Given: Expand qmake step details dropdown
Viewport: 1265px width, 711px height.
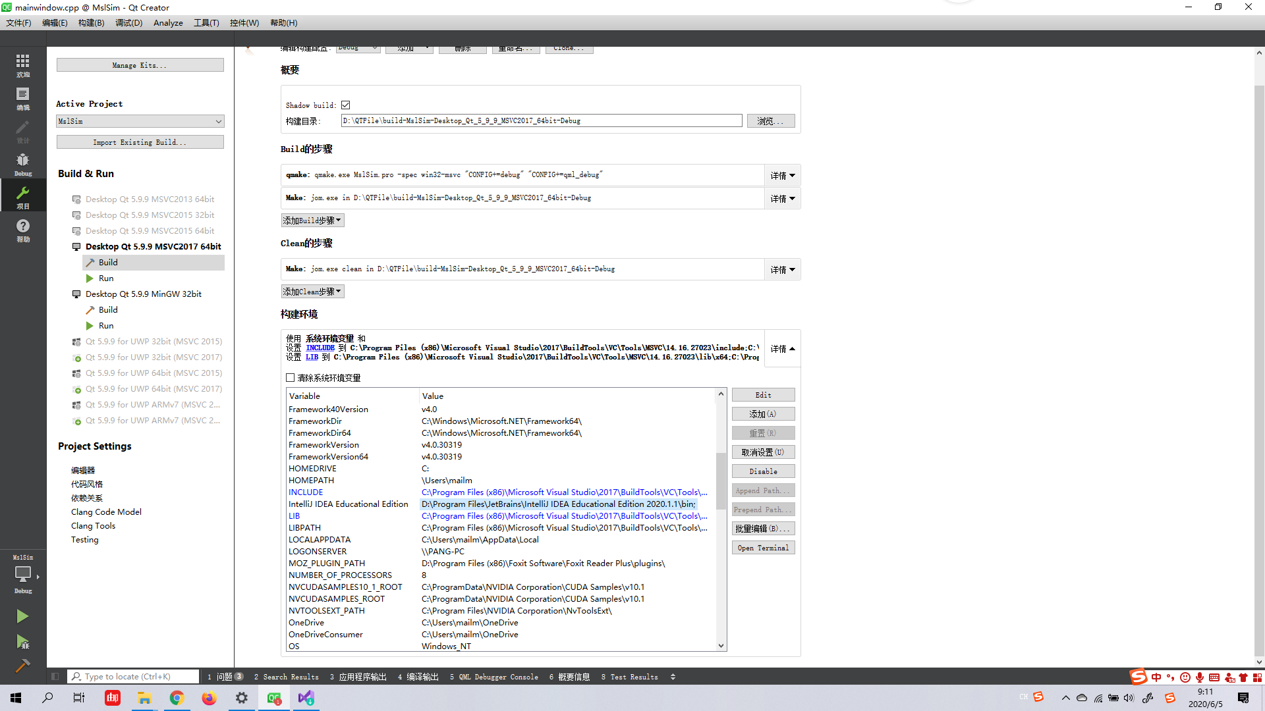Looking at the screenshot, I should point(782,176).
